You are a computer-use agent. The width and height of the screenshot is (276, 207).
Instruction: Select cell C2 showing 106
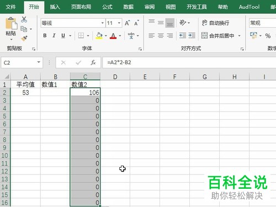click(85, 92)
